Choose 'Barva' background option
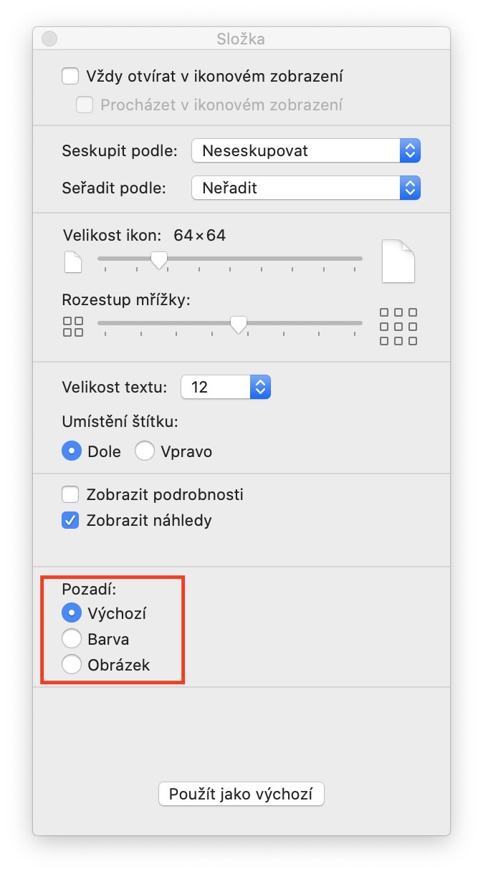The width and height of the screenshot is (483, 874). (x=72, y=639)
